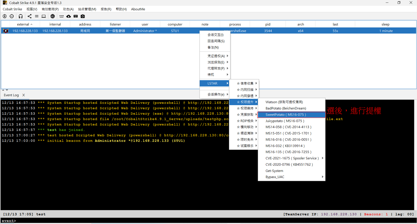Select the Event Log tab

(11, 95)
